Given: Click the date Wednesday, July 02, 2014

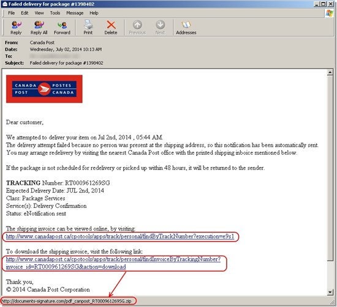Looking at the screenshot, I should [66, 50].
